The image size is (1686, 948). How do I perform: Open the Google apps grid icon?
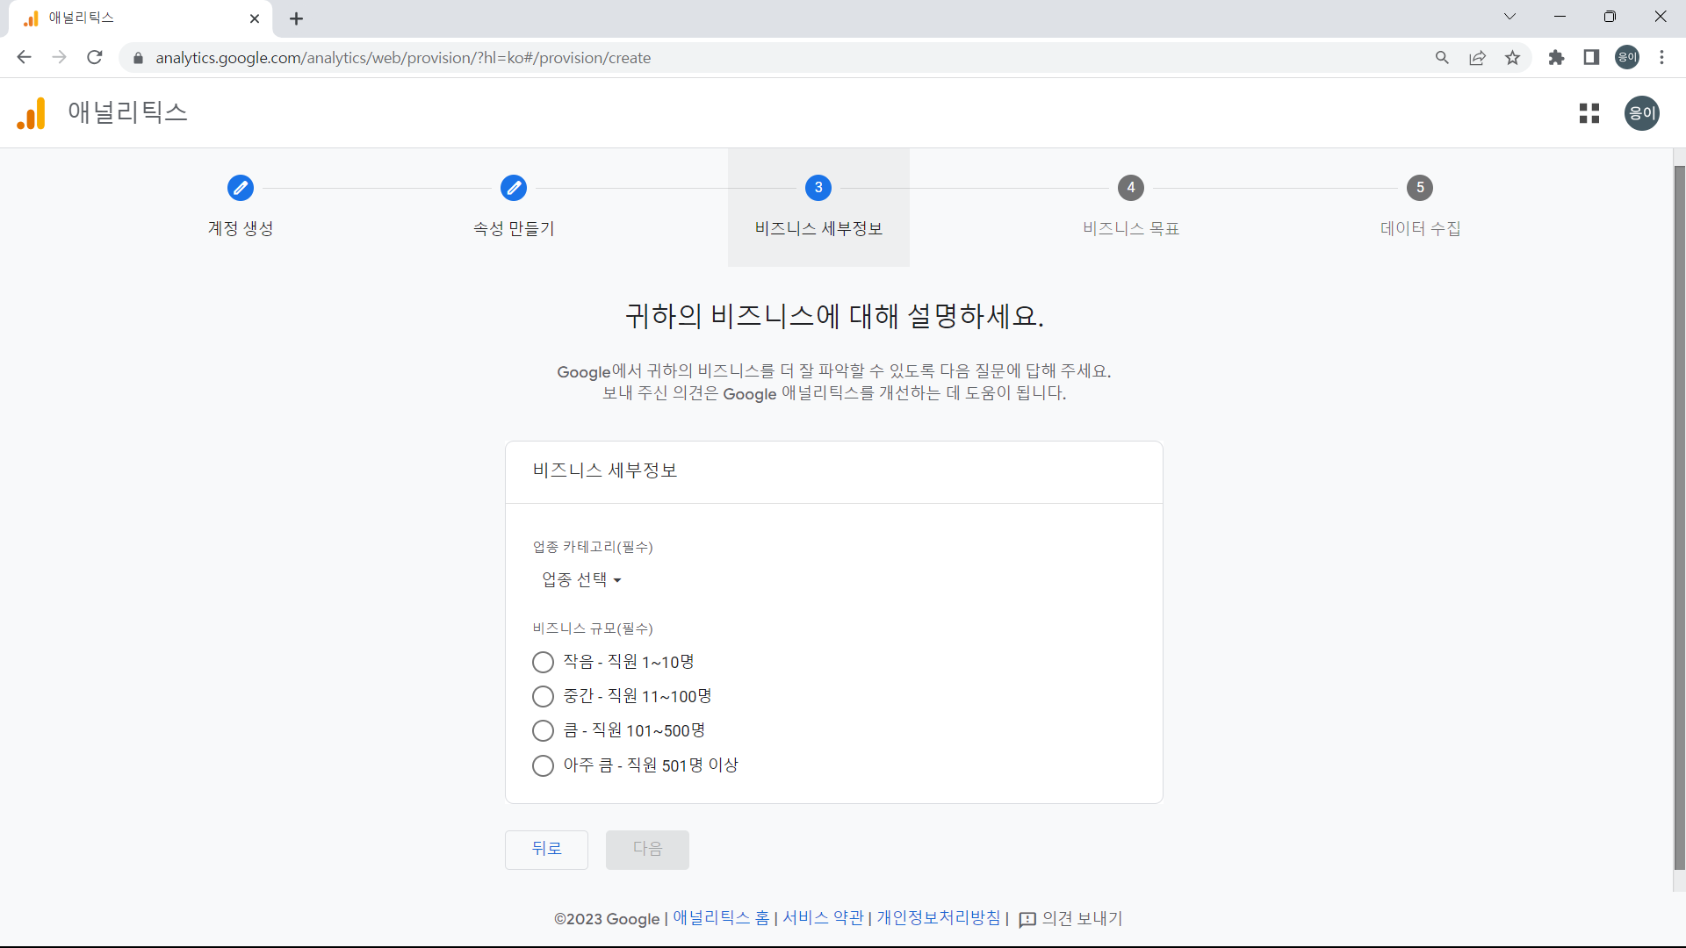(x=1589, y=112)
